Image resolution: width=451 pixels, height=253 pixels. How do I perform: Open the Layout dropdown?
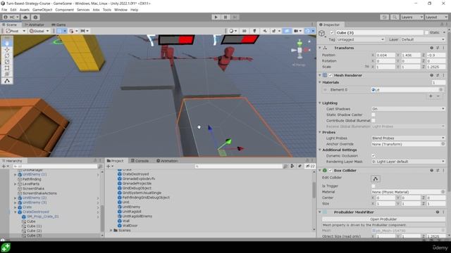pyautogui.click(x=436, y=17)
